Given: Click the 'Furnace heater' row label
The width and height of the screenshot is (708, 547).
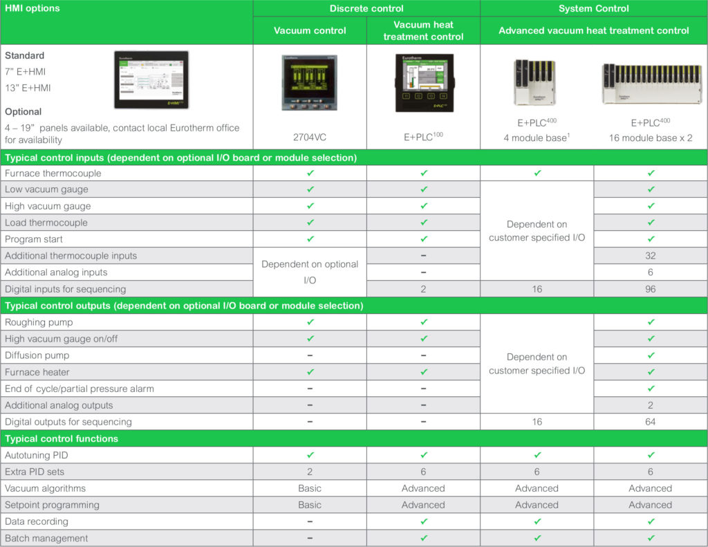Looking at the screenshot, I should coord(37,372).
